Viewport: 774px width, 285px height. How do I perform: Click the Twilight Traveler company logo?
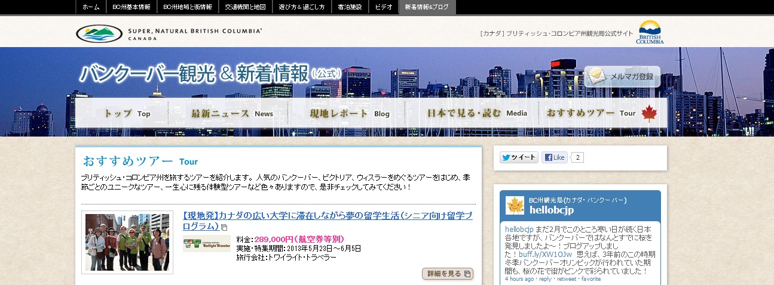point(206,243)
